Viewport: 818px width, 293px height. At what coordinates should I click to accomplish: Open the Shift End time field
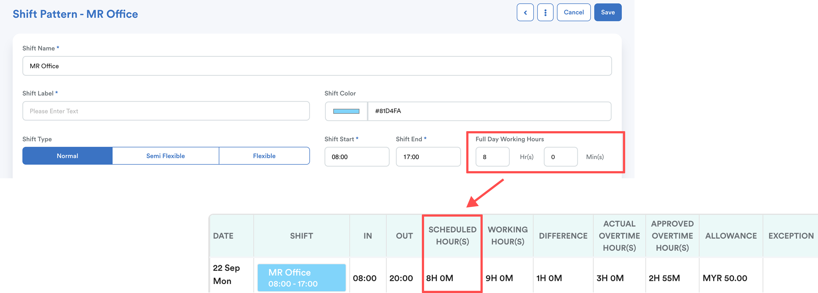pos(428,157)
